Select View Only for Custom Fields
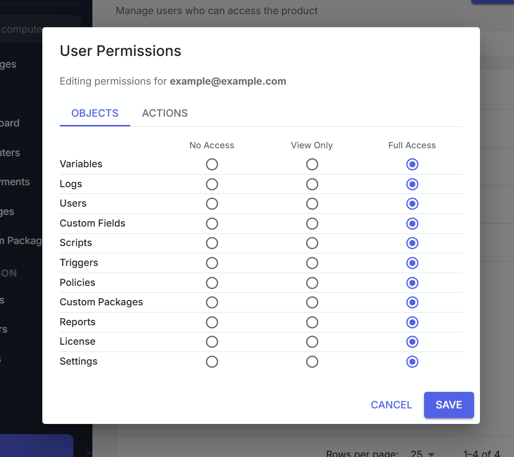This screenshot has width=514, height=457. pyautogui.click(x=312, y=223)
